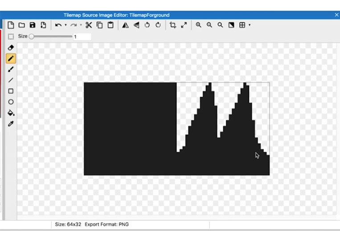The width and height of the screenshot is (340, 241).
Task: Toggle transparency background display
Action: click(231, 25)
